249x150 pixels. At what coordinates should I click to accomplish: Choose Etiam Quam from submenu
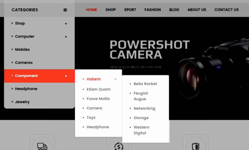pos(98,89)
